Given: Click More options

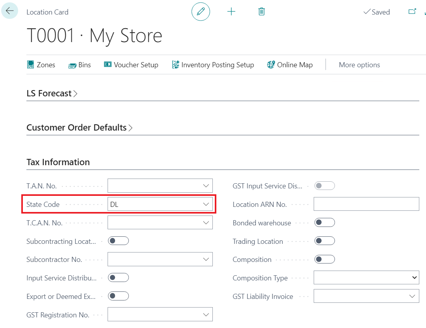Looking at the screenshot, I should tap(359, 65).
